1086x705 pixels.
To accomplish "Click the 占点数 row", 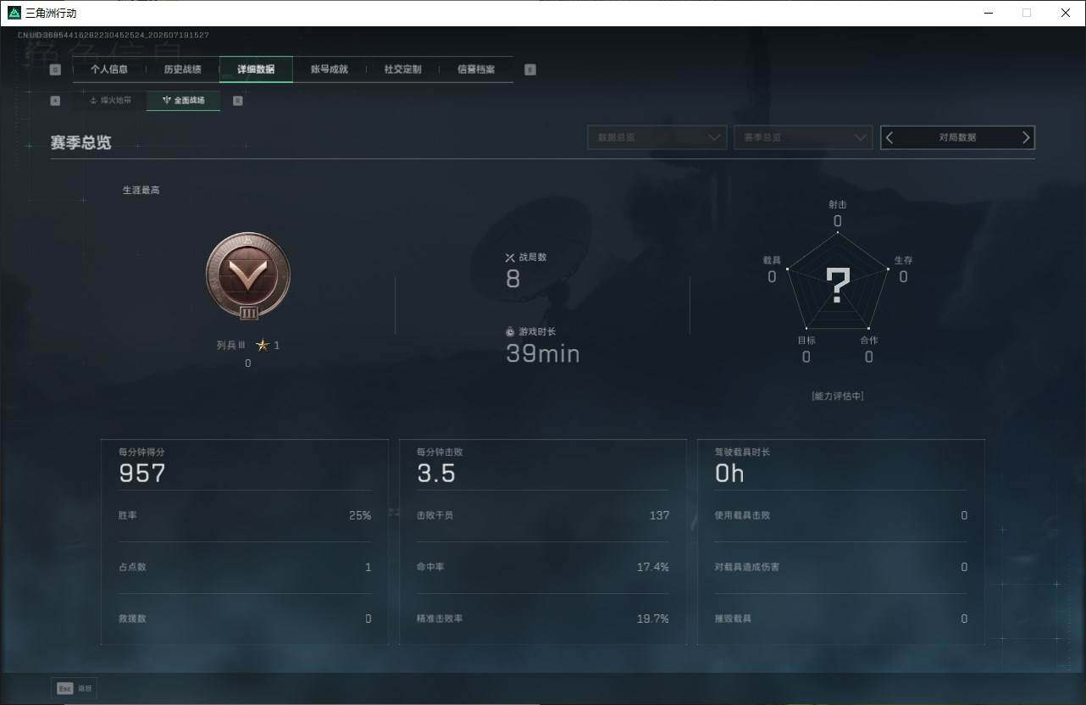I will (x=245, y=567).
